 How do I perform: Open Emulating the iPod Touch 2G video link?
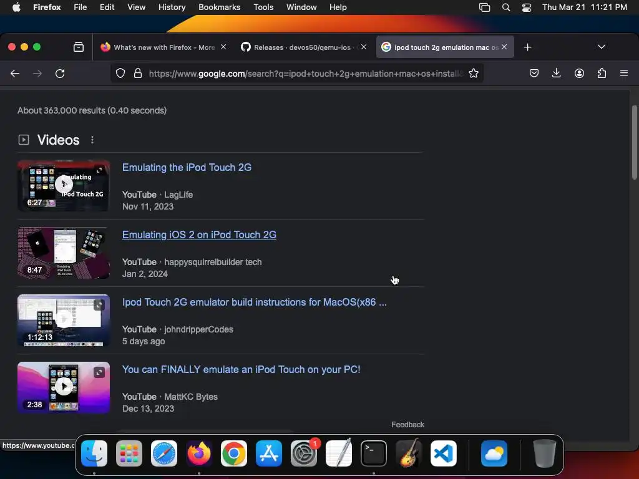187,167
